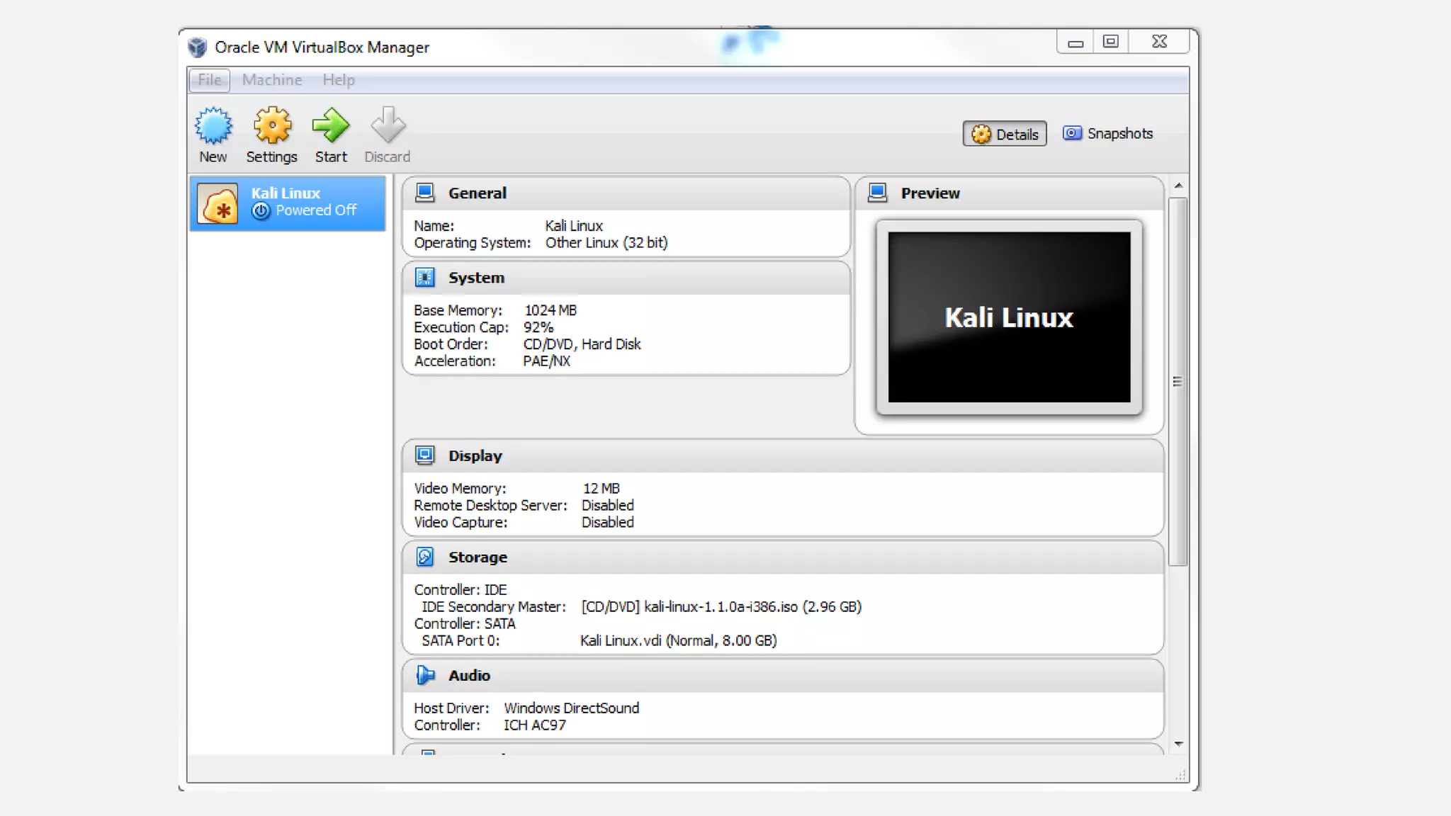Click the Kali Linux preview thumbnail
The image size is (1451, 816).
pyautogui.click(x=1009, y=317)
